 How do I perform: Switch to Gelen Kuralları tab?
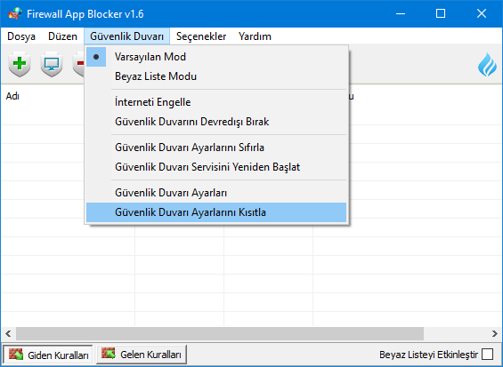(142, 355)
